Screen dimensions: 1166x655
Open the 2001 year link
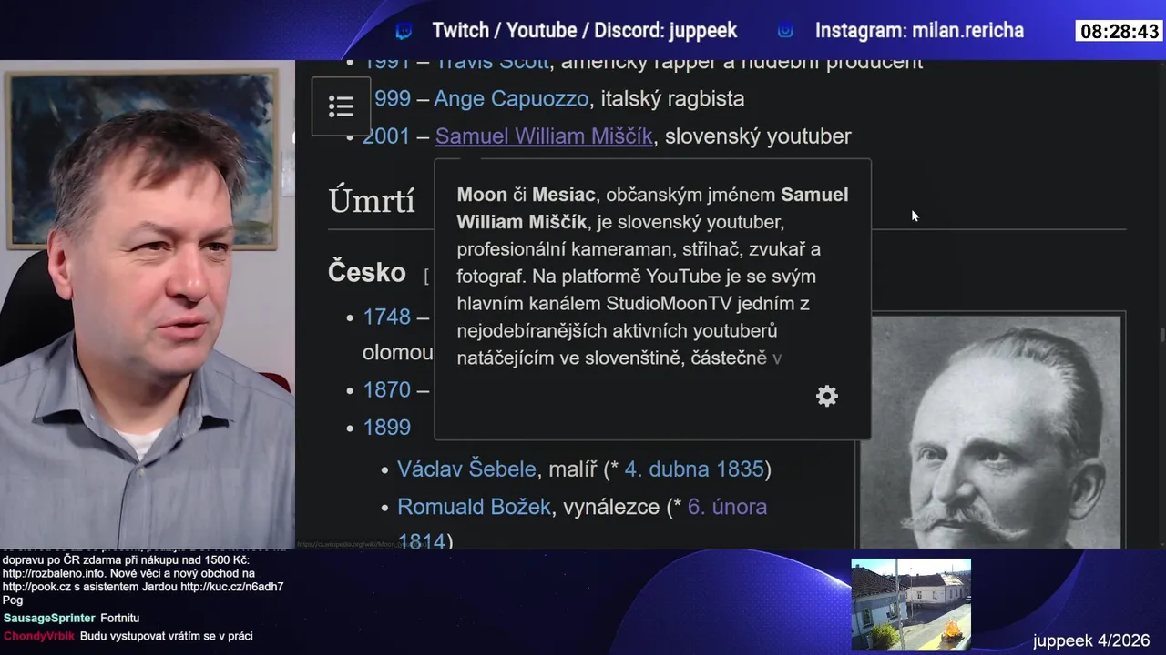coord(386,136)
